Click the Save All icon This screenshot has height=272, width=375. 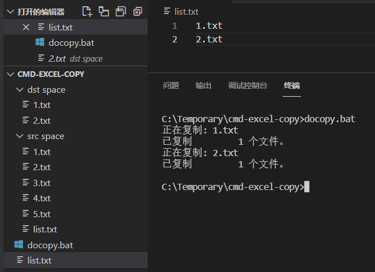click(120, 11)
